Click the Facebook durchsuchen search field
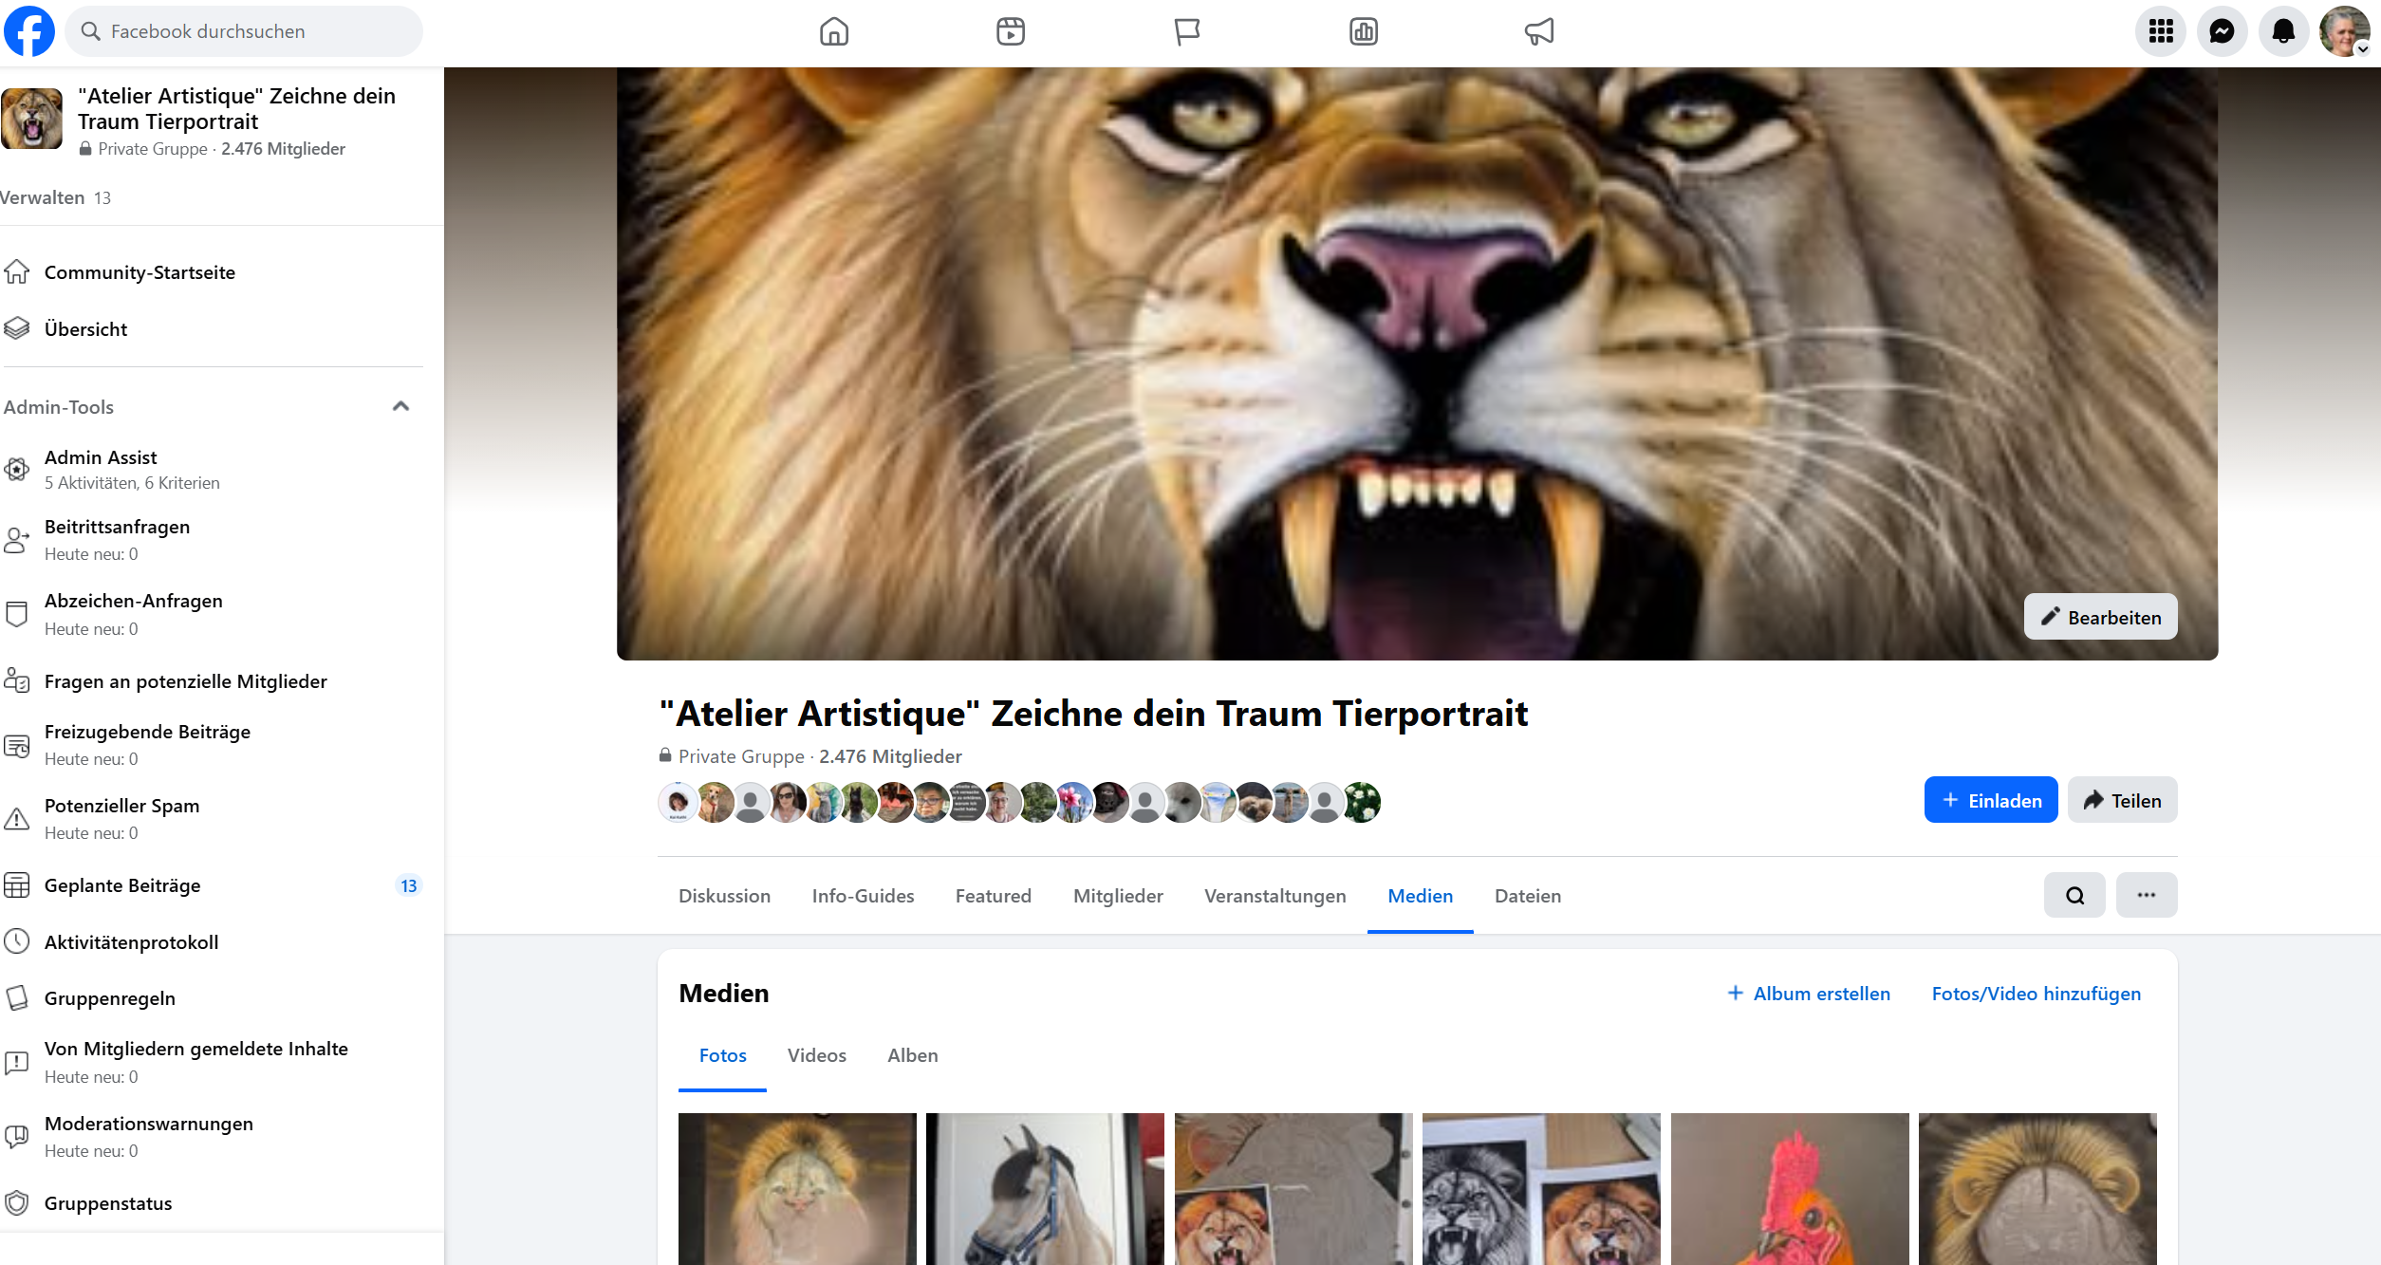The height and width of the screenshot is (1265, 2381). point(244,31)
